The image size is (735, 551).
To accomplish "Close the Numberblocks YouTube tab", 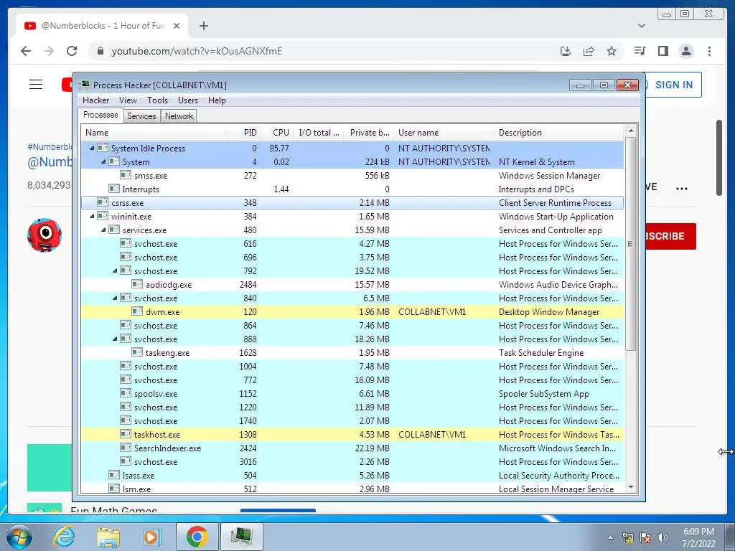I will [177, 26].
